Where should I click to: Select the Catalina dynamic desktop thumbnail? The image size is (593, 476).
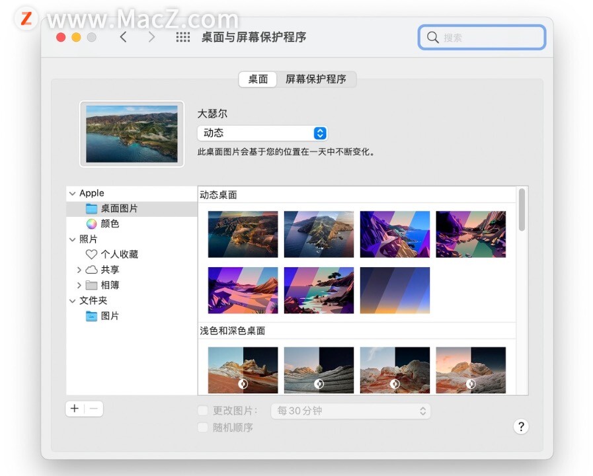pos(319,233)
